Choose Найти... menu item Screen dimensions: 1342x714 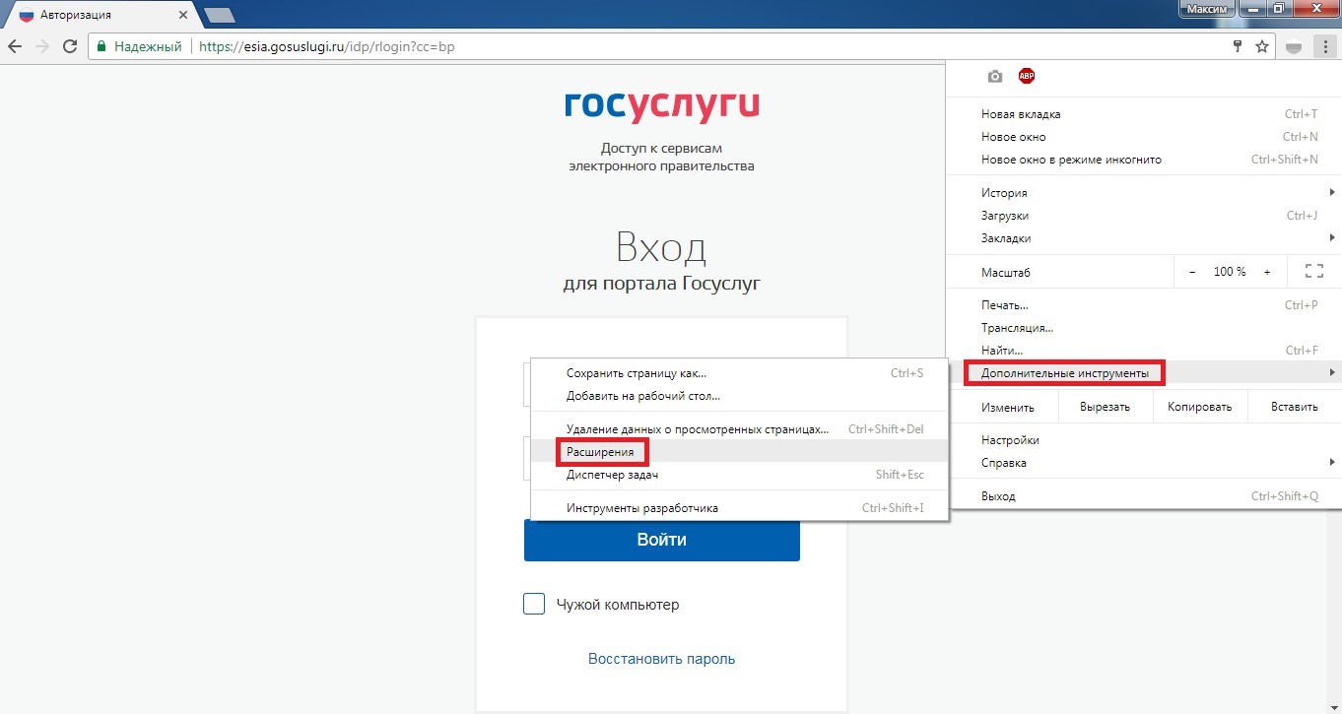1143,351
